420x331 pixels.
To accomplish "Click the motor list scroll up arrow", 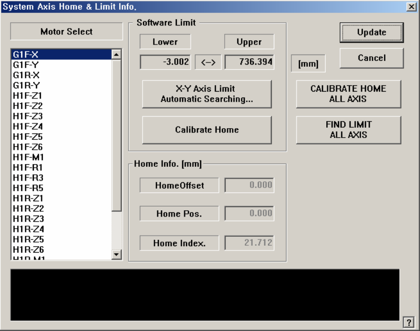I will [116, 55].
